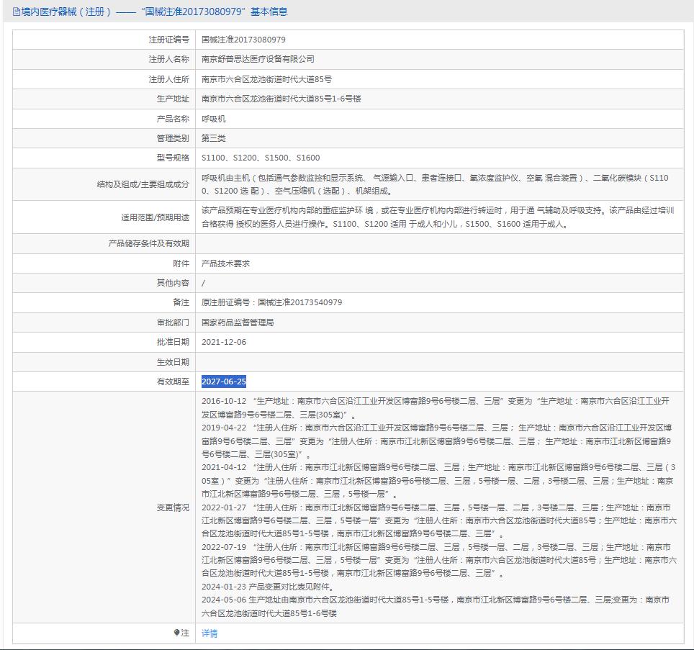Viewport: 694px width, 650px height.
Task: Click the 适用范围/预期用途 description text
Action: (437, 217)
